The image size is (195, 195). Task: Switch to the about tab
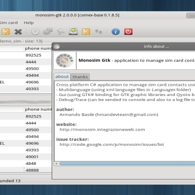62,77
